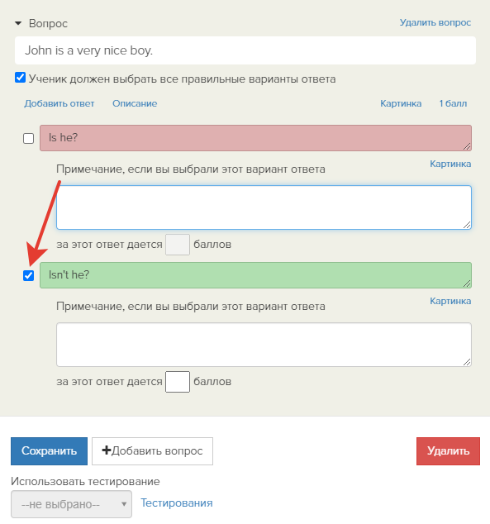The image size is (490, 524).
Task: Click the plus Добавить вопрос button
Action: click(x=152, y=451)
